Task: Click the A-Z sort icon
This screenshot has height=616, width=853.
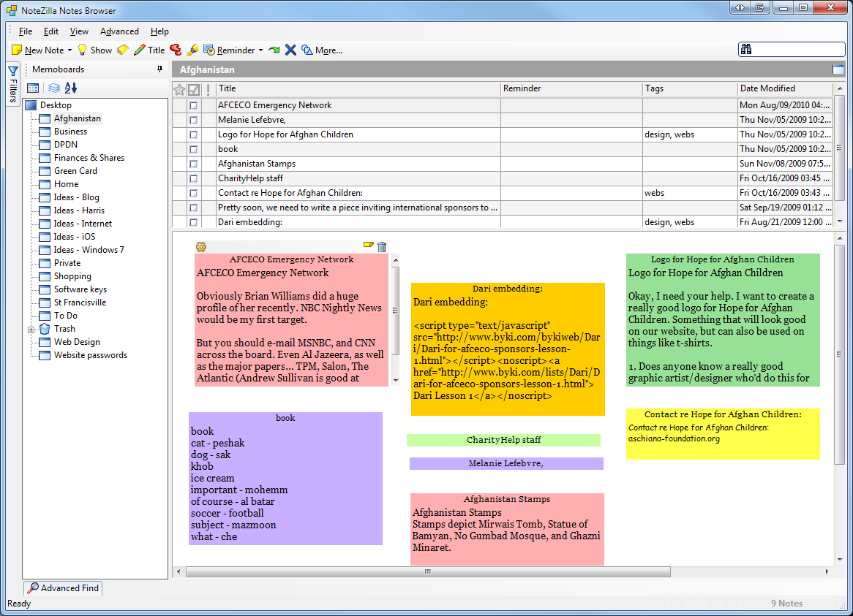Action: (71, 88)
